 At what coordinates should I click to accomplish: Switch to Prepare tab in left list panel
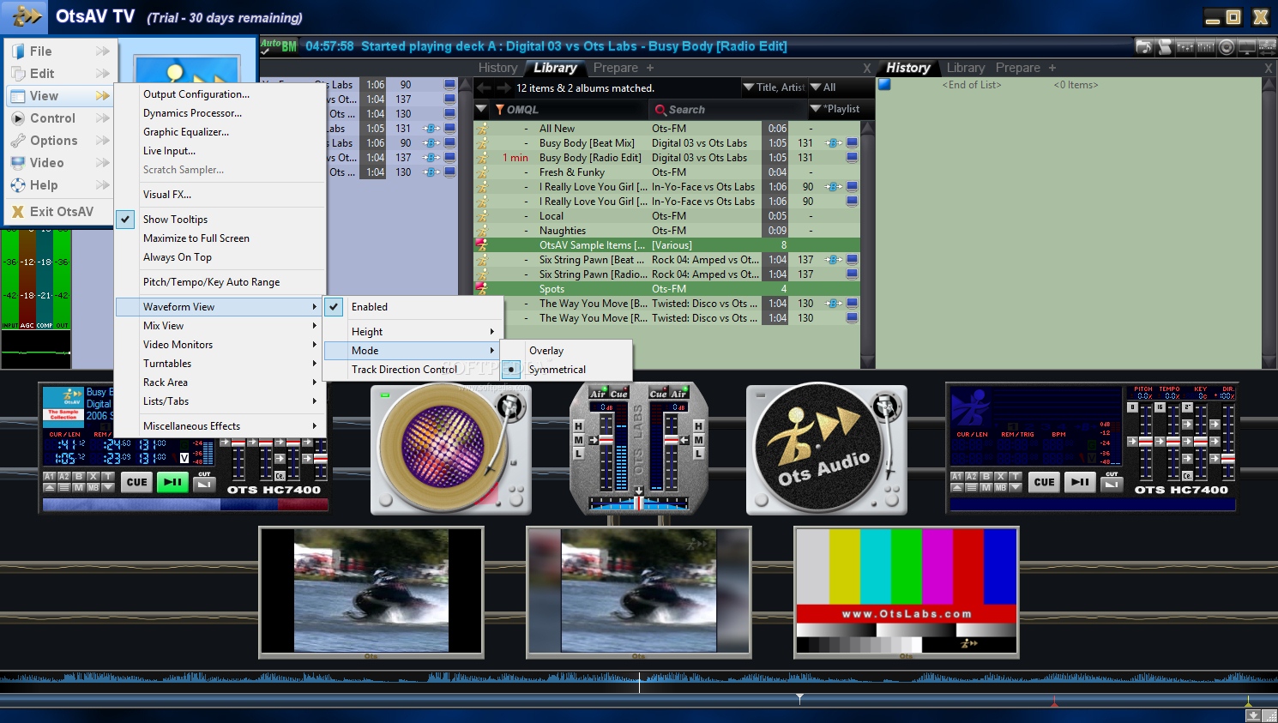pos(616,68)
